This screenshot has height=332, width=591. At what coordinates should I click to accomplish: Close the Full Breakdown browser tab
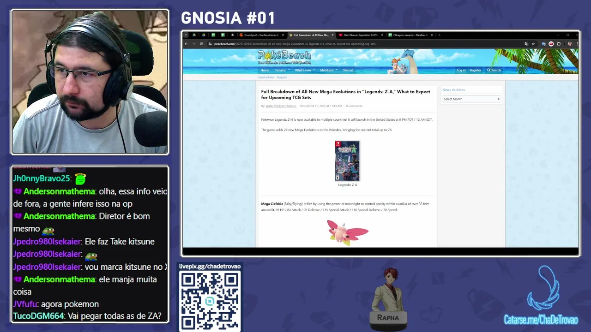click(x=332, y=35)
